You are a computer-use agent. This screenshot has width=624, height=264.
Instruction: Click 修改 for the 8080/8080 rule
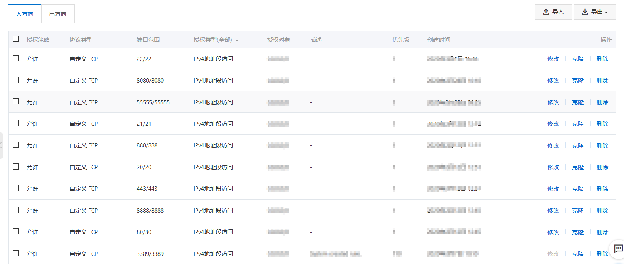click(x=553, y=81)
